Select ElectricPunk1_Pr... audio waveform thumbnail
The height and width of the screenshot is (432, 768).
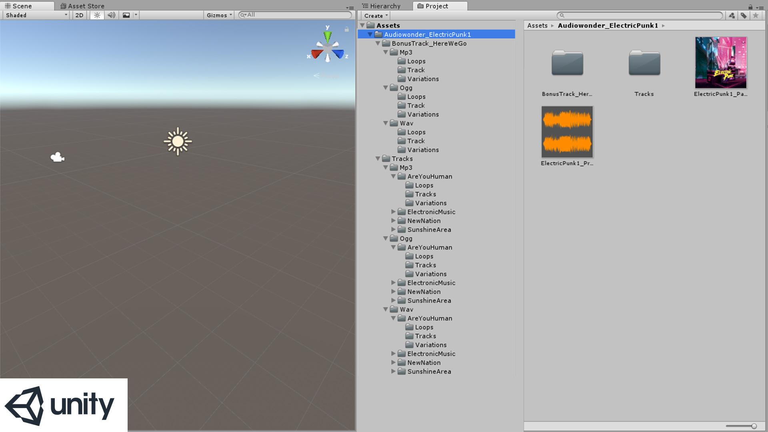point(567,132)
